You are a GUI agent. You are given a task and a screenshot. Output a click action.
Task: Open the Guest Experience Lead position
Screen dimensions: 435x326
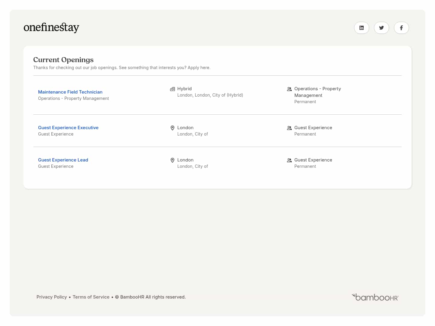(63, 160)
